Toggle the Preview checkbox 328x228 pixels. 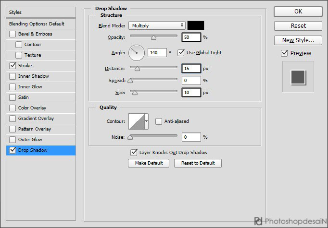pos(284,53)
